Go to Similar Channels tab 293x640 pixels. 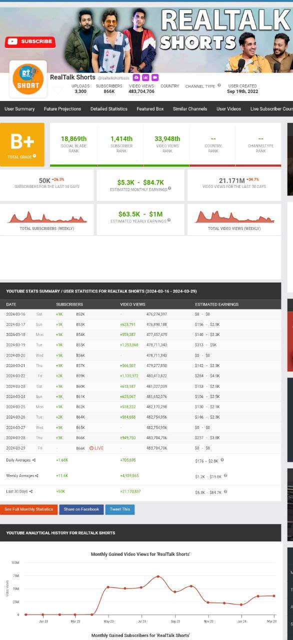[x=190, y=108]
